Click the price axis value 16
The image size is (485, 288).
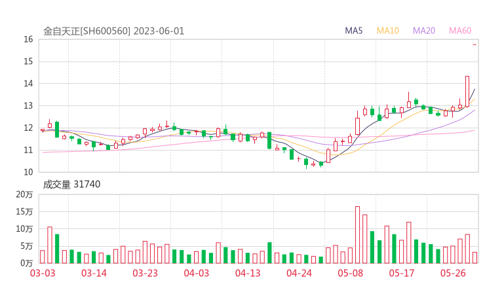point(28,39)
